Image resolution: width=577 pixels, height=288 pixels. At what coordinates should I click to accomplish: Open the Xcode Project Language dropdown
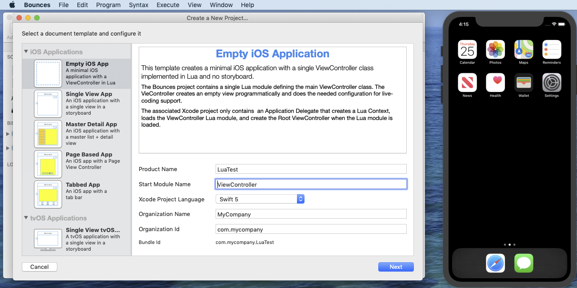coord(260,199)
